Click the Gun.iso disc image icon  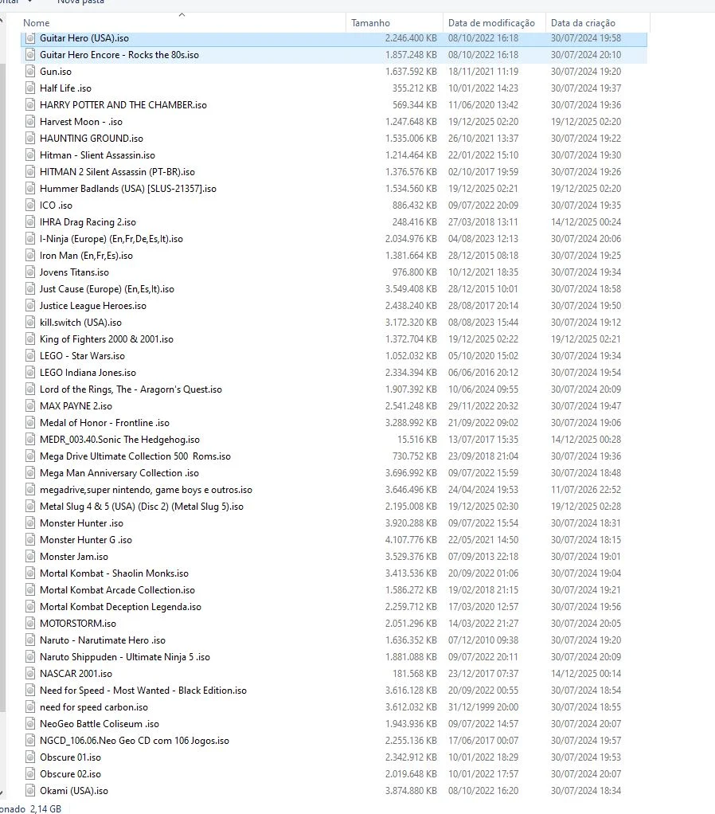point(30,72)
